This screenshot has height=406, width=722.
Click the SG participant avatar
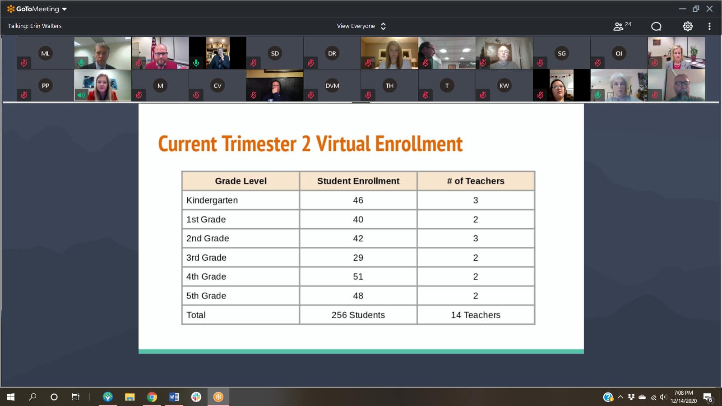pos(561,53)
